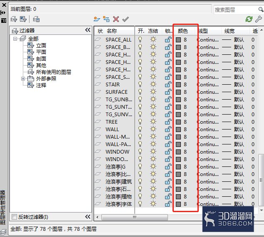This screenshot has height=237, width=264.
Task: Click the New Property Filter icon
Action: [x=14, y=19]
